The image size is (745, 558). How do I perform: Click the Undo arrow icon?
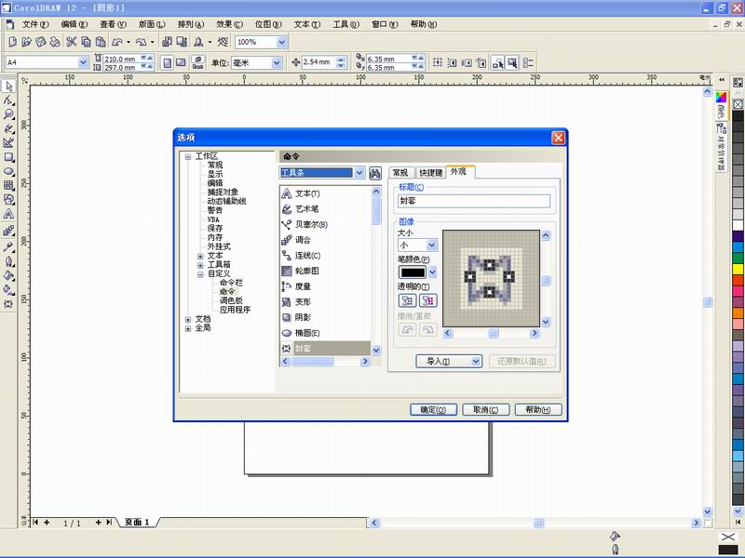tap(117, 42)
